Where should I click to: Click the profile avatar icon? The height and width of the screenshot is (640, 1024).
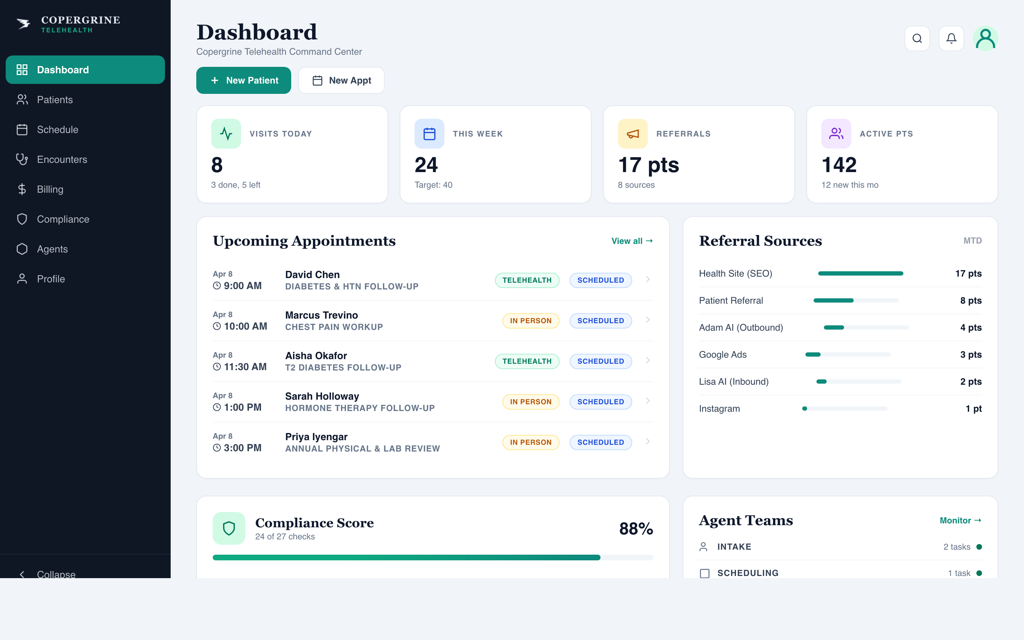tap(986, 38)
